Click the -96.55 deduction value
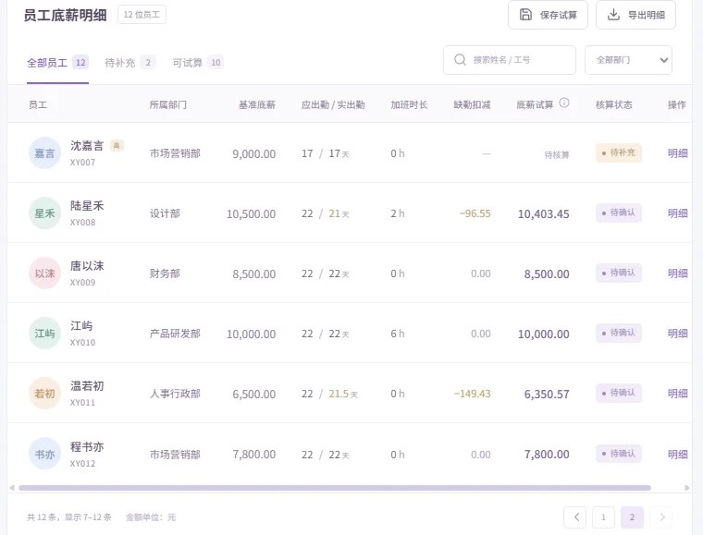This screenshot has height=535, width=703. 475,213
